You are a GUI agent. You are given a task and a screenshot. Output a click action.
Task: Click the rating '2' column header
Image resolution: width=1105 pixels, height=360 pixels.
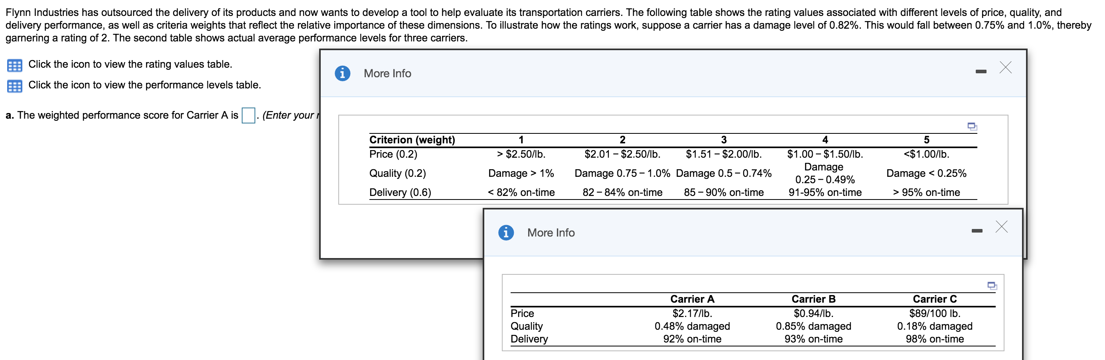pos(622,140)
